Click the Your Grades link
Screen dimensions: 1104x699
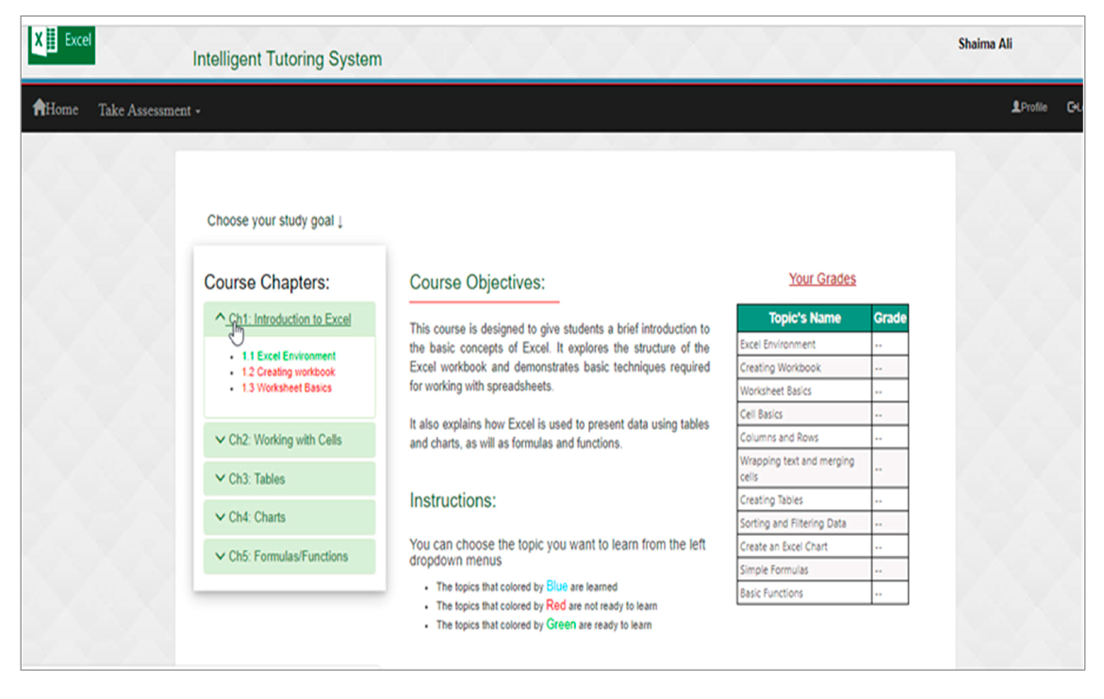(822, 279)
